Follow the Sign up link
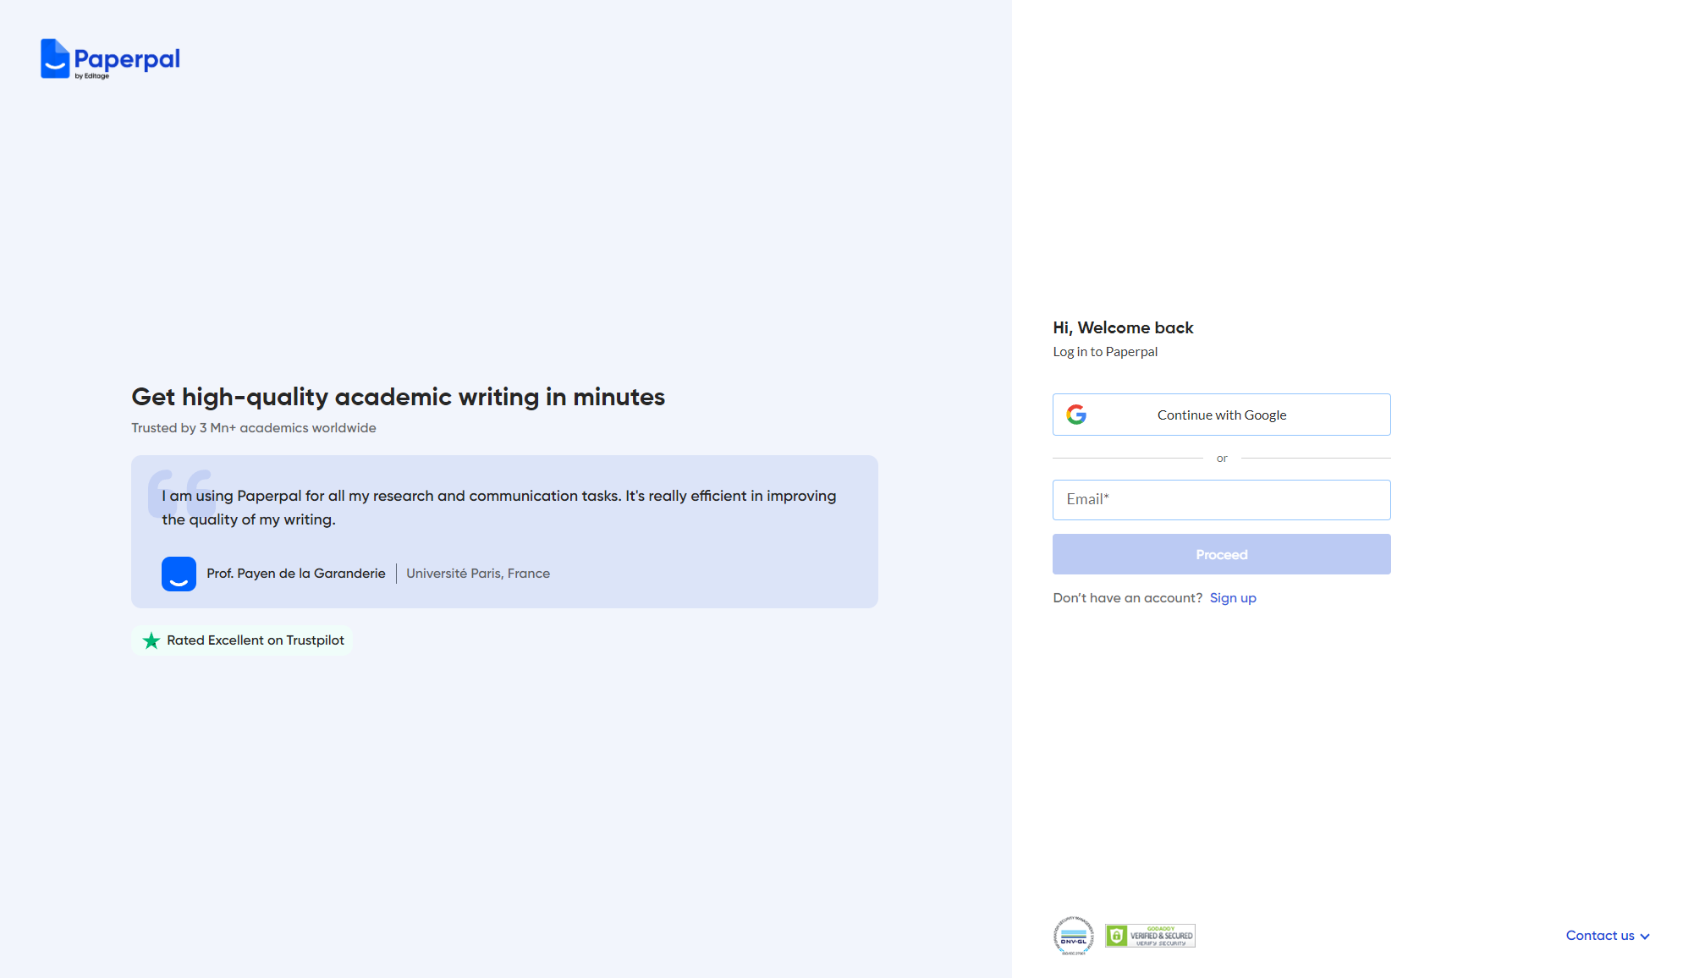 [1232, 598]
